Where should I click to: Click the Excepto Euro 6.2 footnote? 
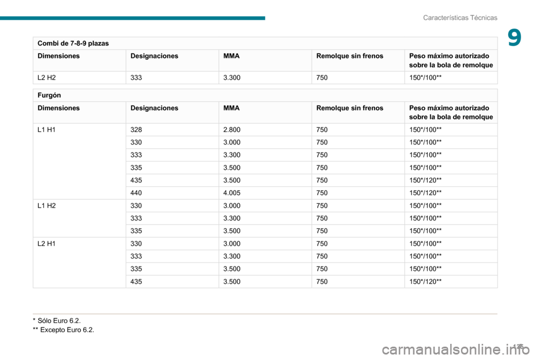[63, 329]
